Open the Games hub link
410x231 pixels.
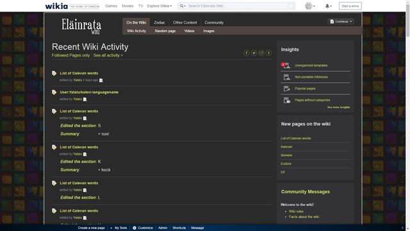point(111,6)
